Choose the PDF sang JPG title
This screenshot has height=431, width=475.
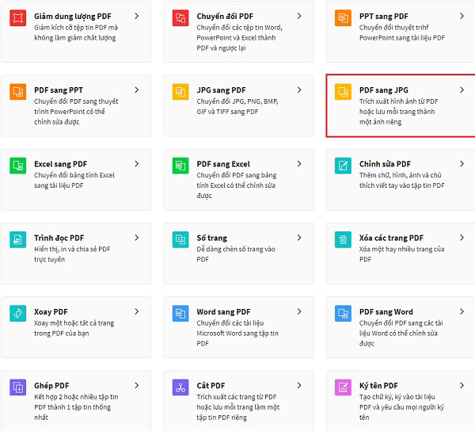click(x=384, y=90)
